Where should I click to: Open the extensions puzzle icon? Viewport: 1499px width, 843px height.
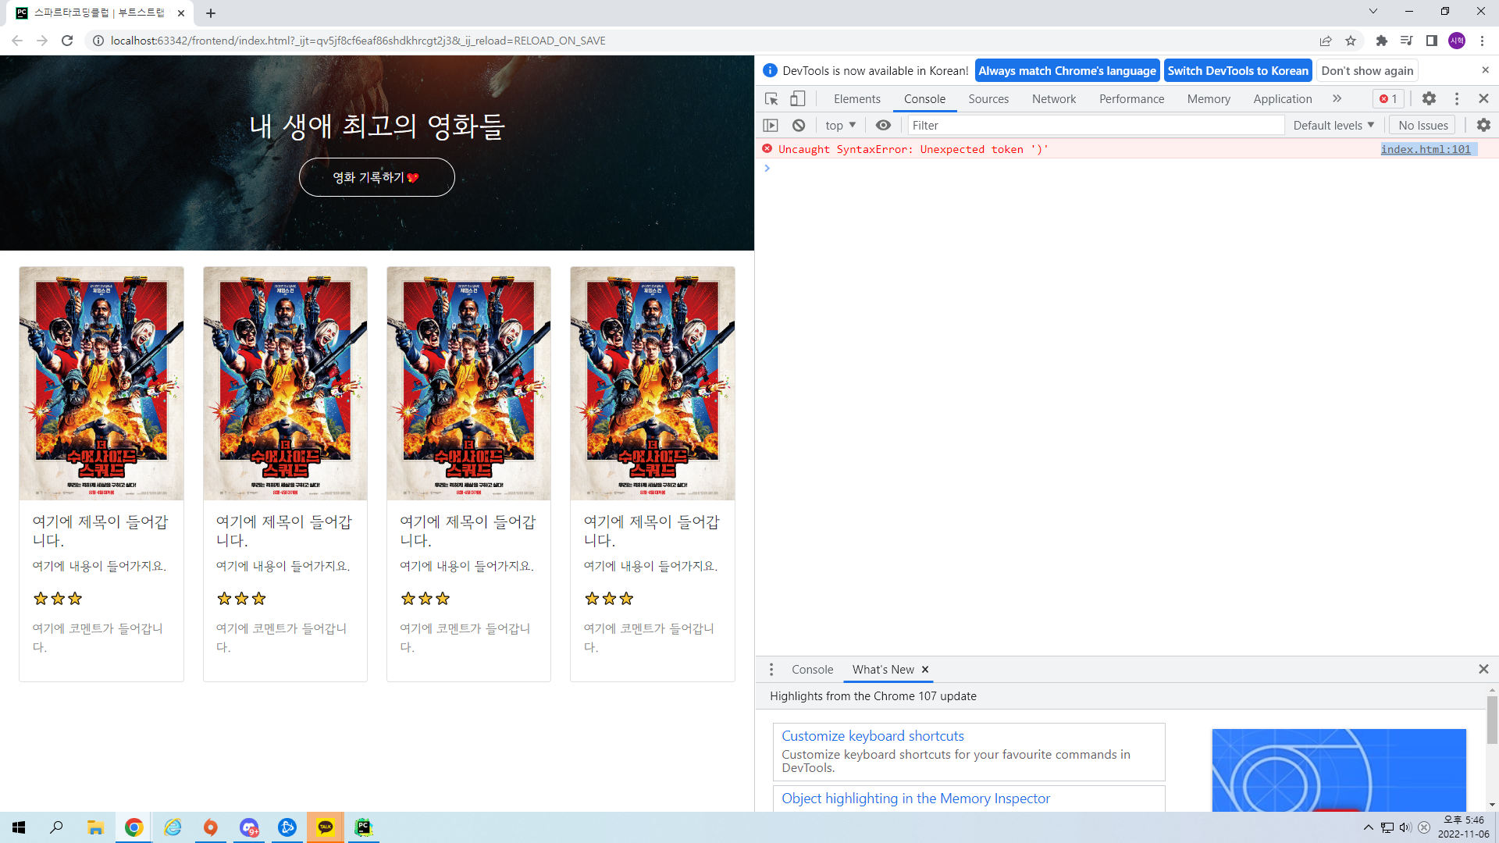(1382, 41)
